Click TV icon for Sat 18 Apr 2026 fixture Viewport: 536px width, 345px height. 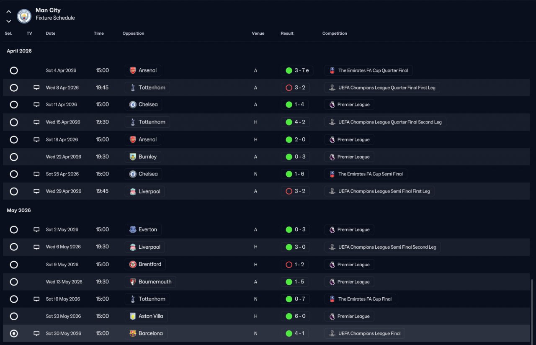point(36,139)
